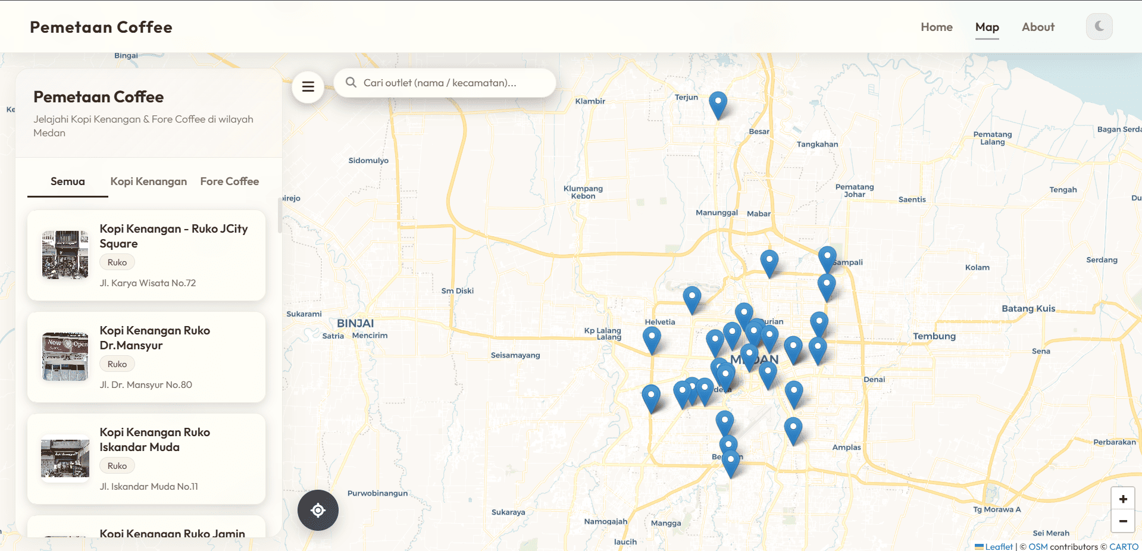Select the southernmost map marker
This screenshot has height=551, width=1142.
click(x=731, y=464)
